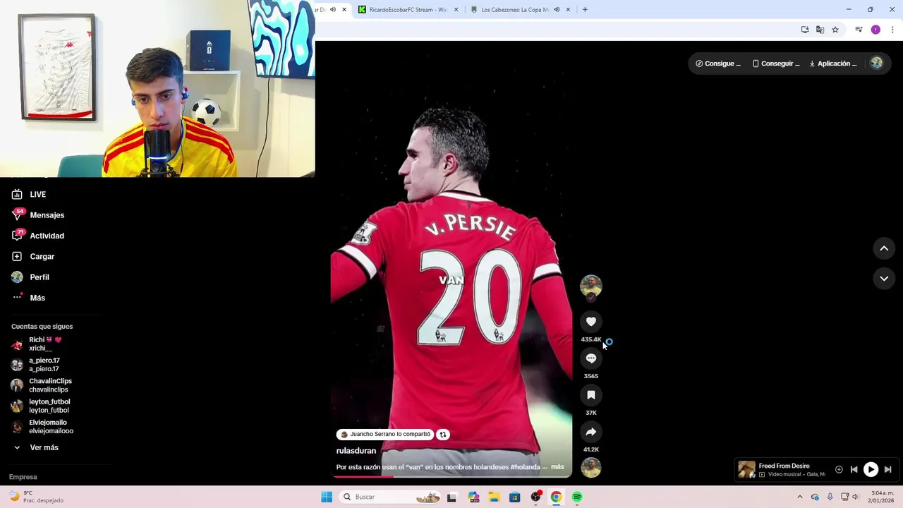The width and height of the screenshot is (903, 508).
Task: Open Elviejomailo account
Action: tap(42, 427)
